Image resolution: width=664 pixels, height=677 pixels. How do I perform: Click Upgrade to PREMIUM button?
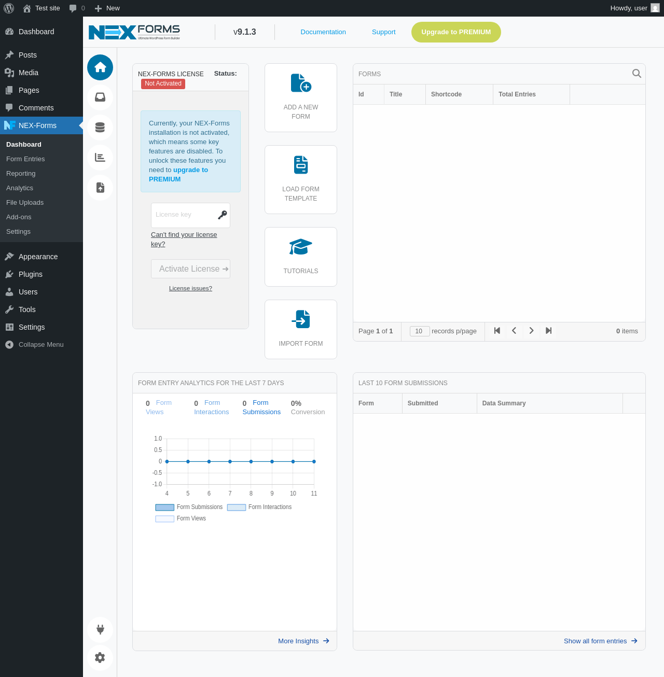click(x=456, y=32)
